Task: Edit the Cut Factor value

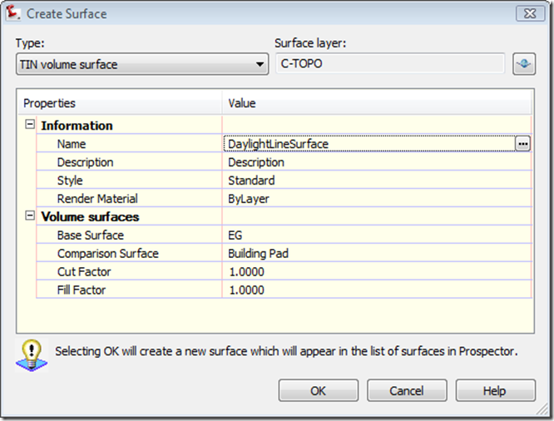Action: pyautogui.click(x=374, y=272)
